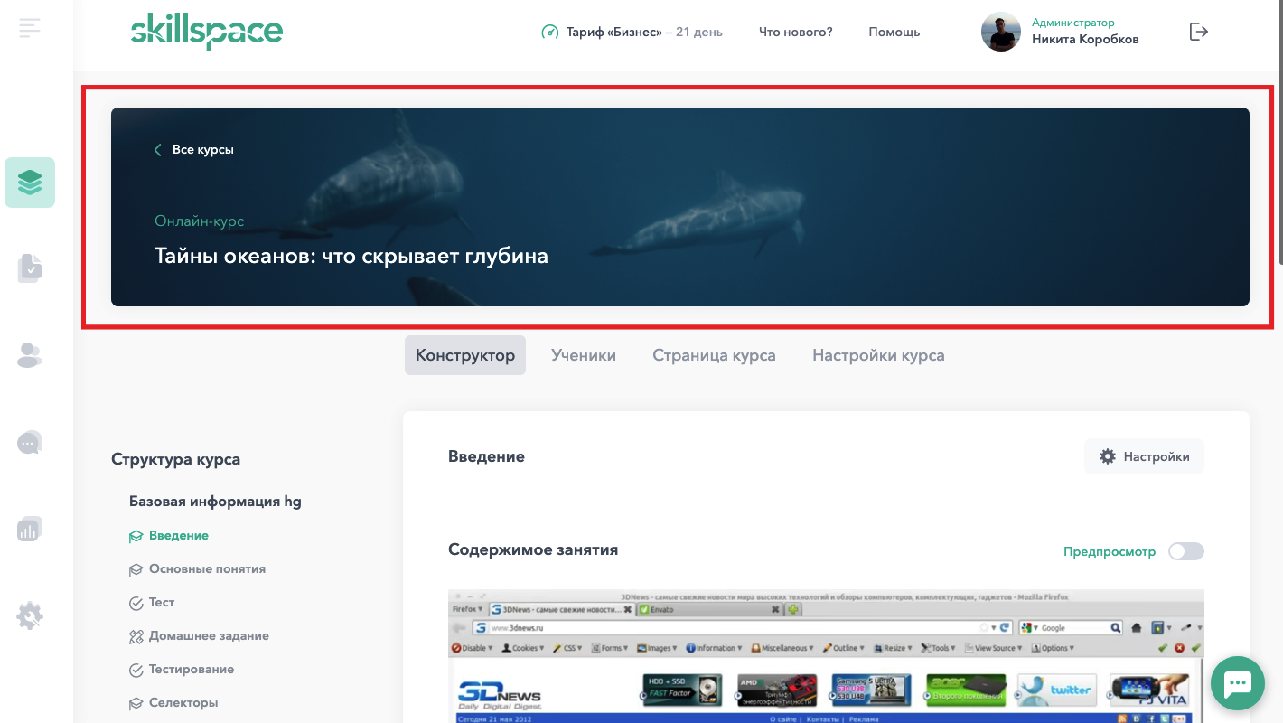Click the Онлайн-курс label in the banner
Viewport: 1283px width, 723px height.
click(199, 221)
